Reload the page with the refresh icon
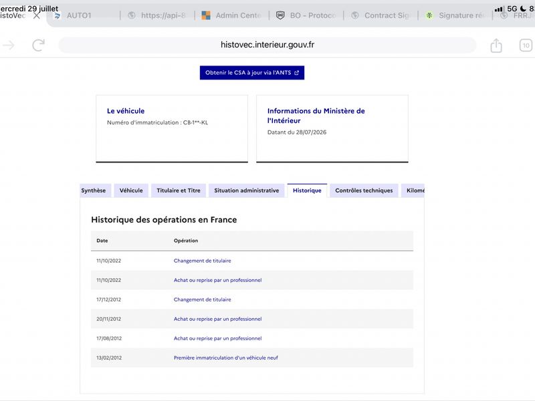Image resolution: width=535 pixels, height=401 pixels. pyautogui.click(x=38, y=45)
